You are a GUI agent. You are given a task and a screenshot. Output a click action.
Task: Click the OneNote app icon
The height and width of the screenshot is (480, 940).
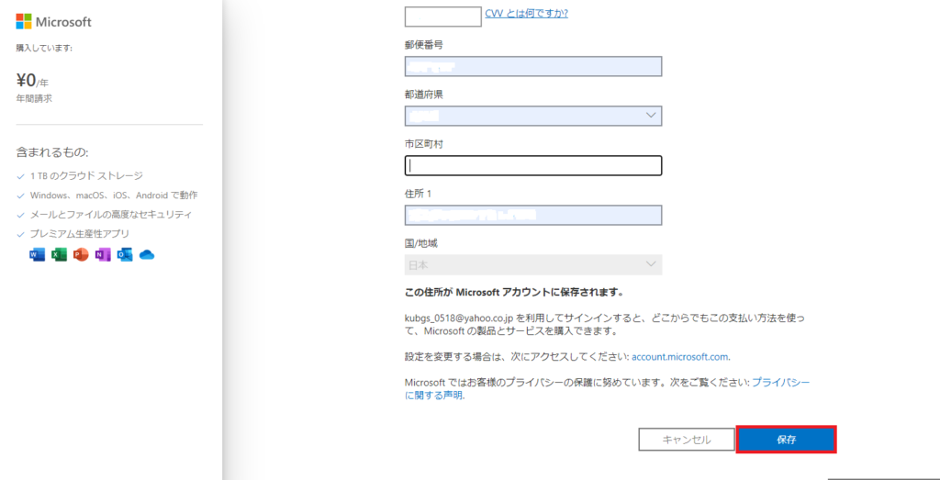tap(103, 255)
